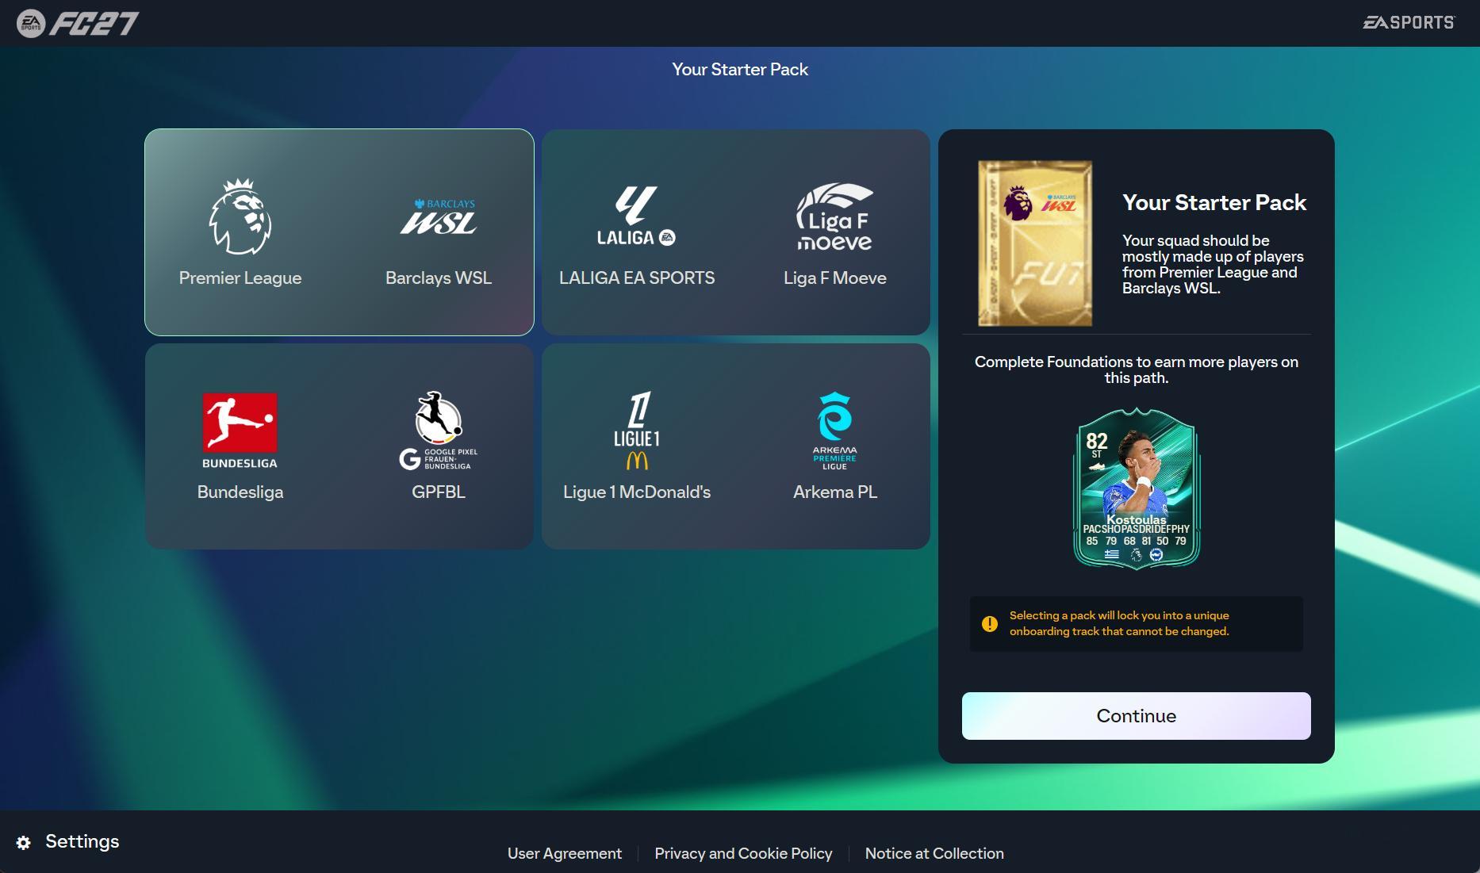The width and height of the screenshot is (1480, 873).
Task: Click the gold starter pack image
Action: point(1035,243)
